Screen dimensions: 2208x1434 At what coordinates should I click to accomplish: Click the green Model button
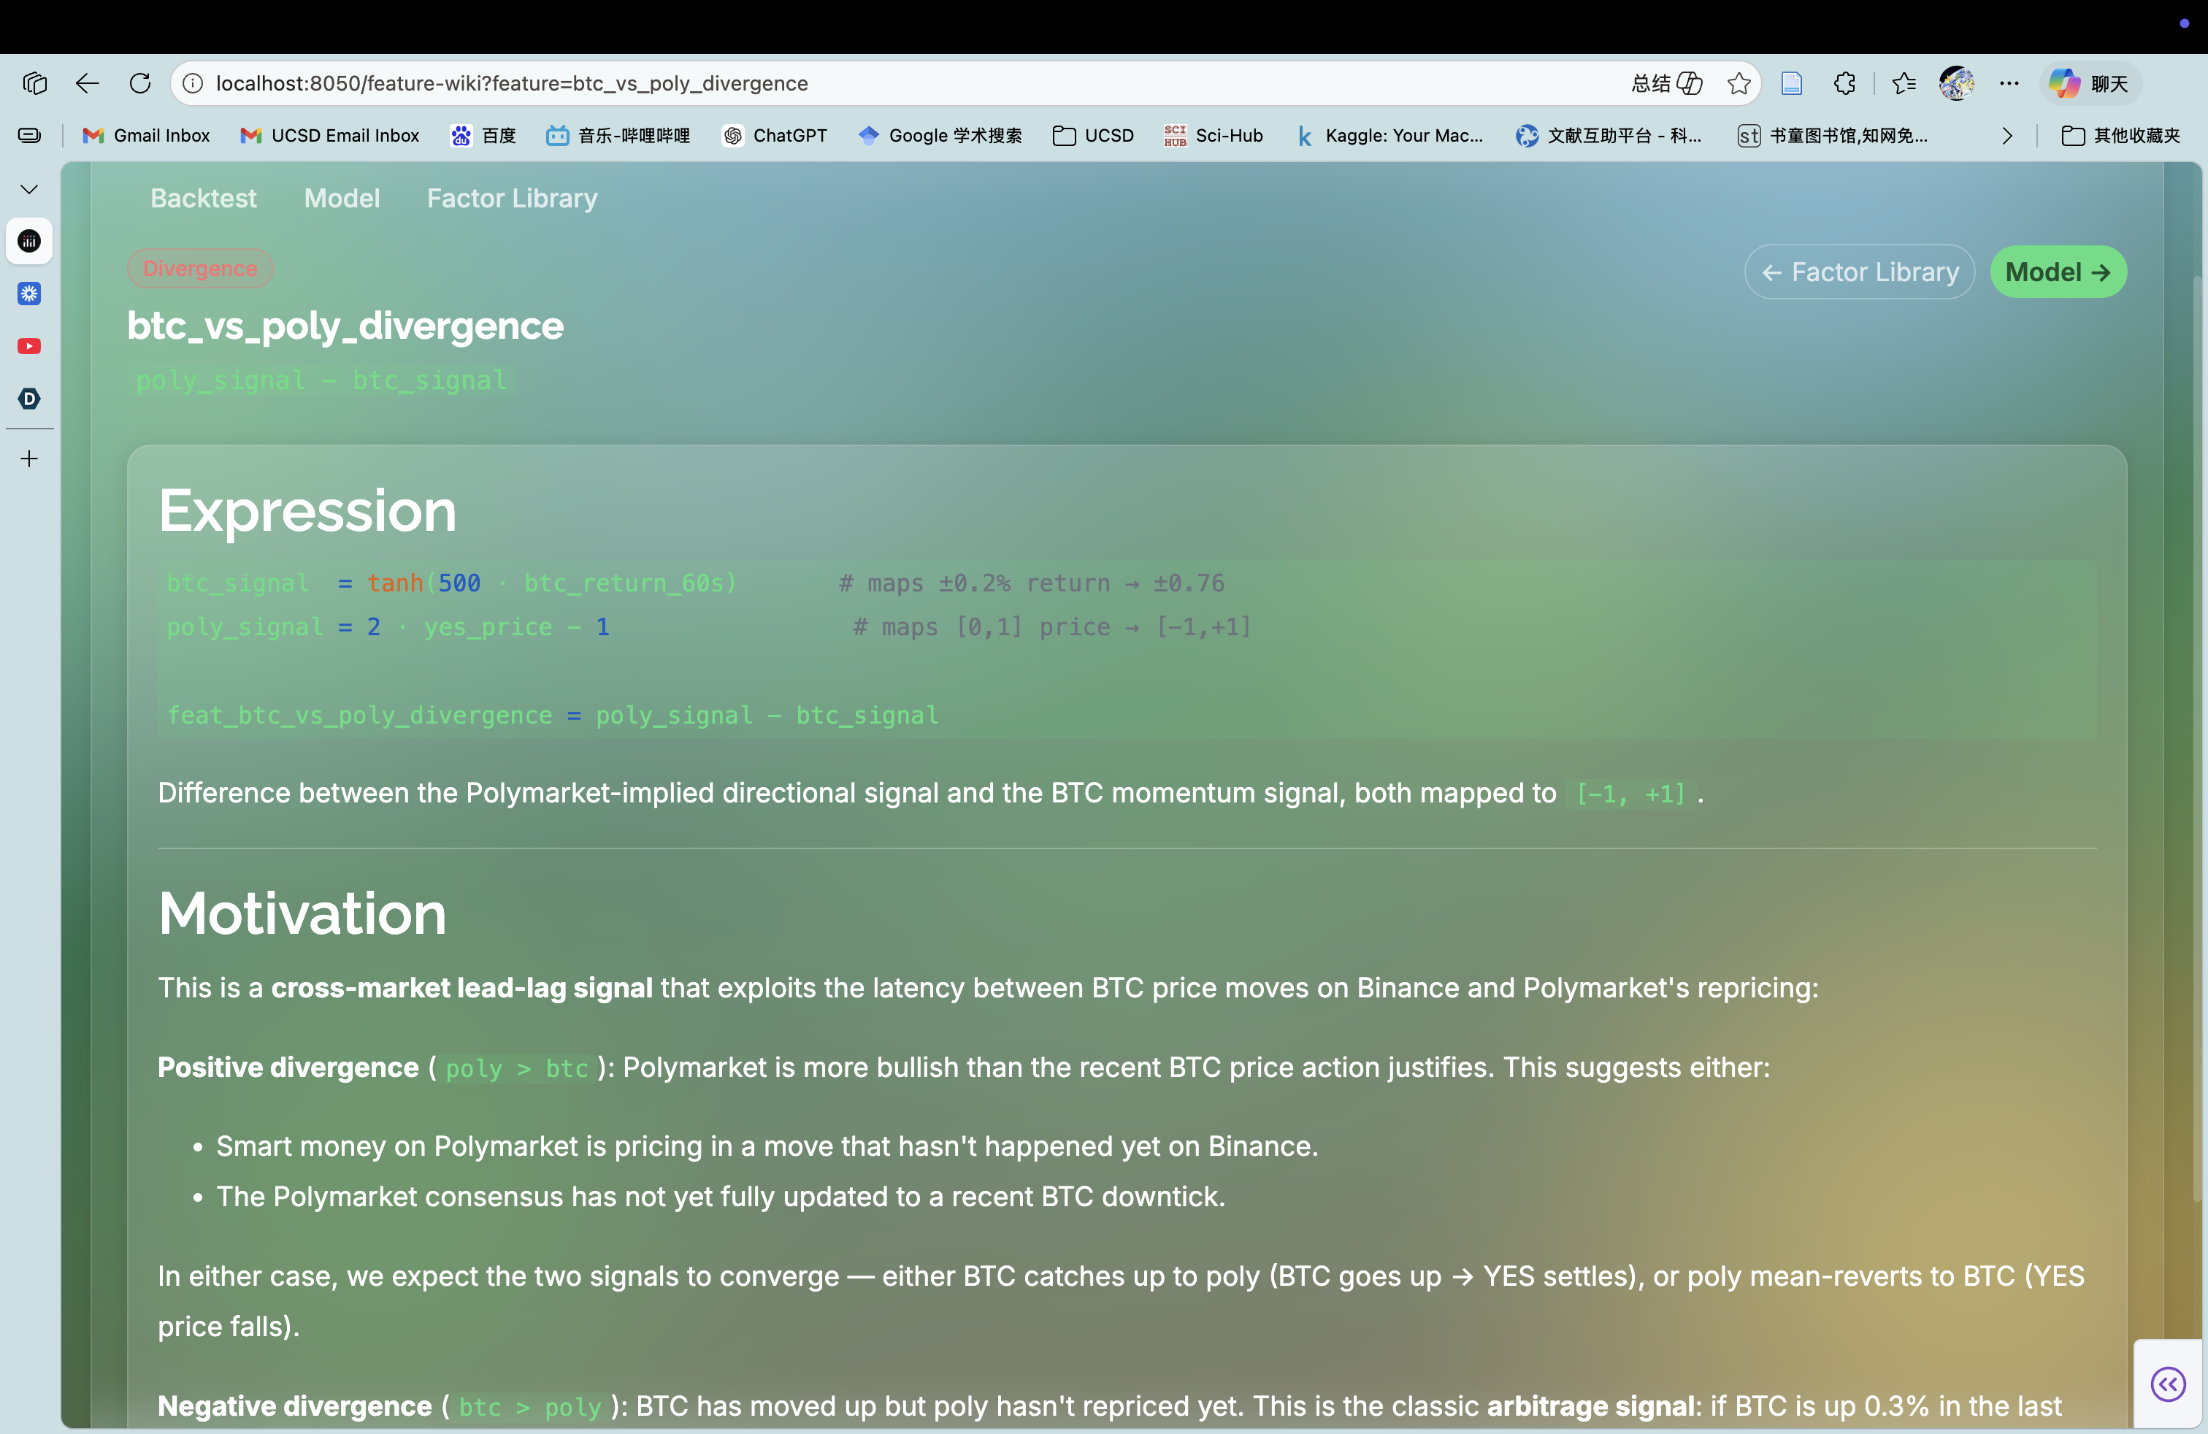[2058, 272]
